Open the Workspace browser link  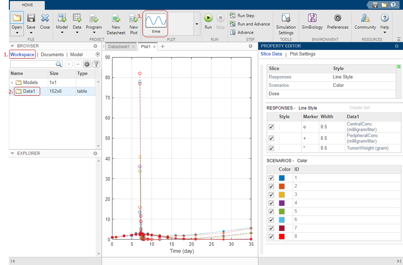(x=22, y=54)
